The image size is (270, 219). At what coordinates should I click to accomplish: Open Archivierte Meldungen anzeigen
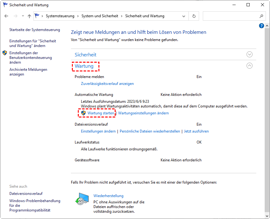(x=28, y=72)
